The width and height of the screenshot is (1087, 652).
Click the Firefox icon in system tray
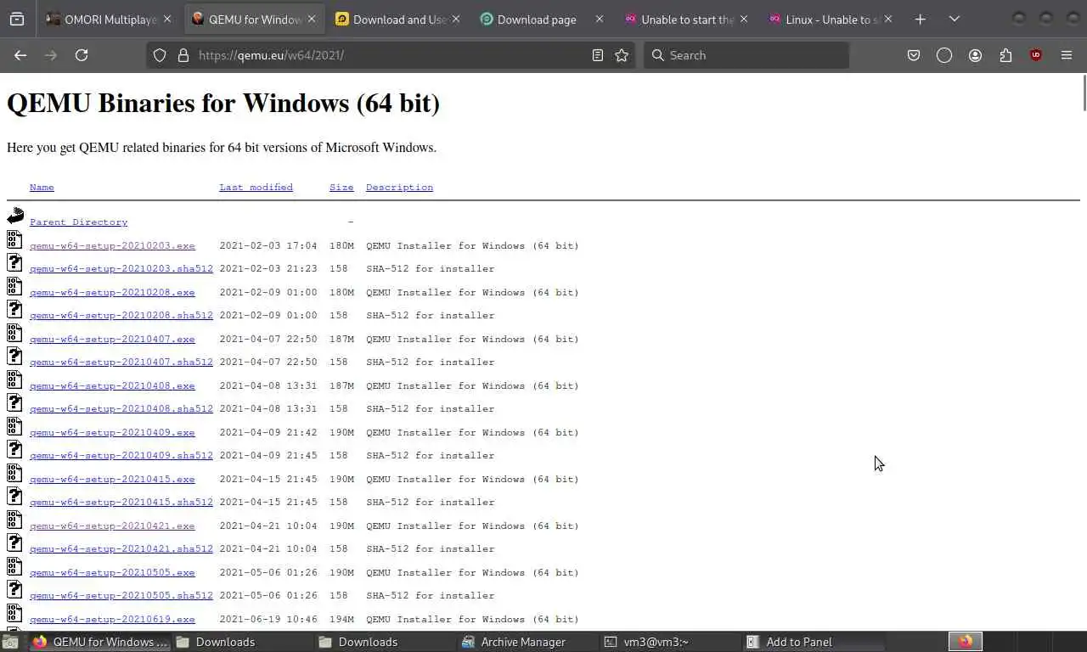point(965,642)
